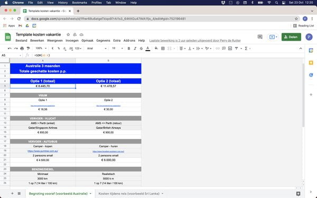Screen dimensions: 317x198
Task: Open the text color picker
Action: [x=148, y=49]
